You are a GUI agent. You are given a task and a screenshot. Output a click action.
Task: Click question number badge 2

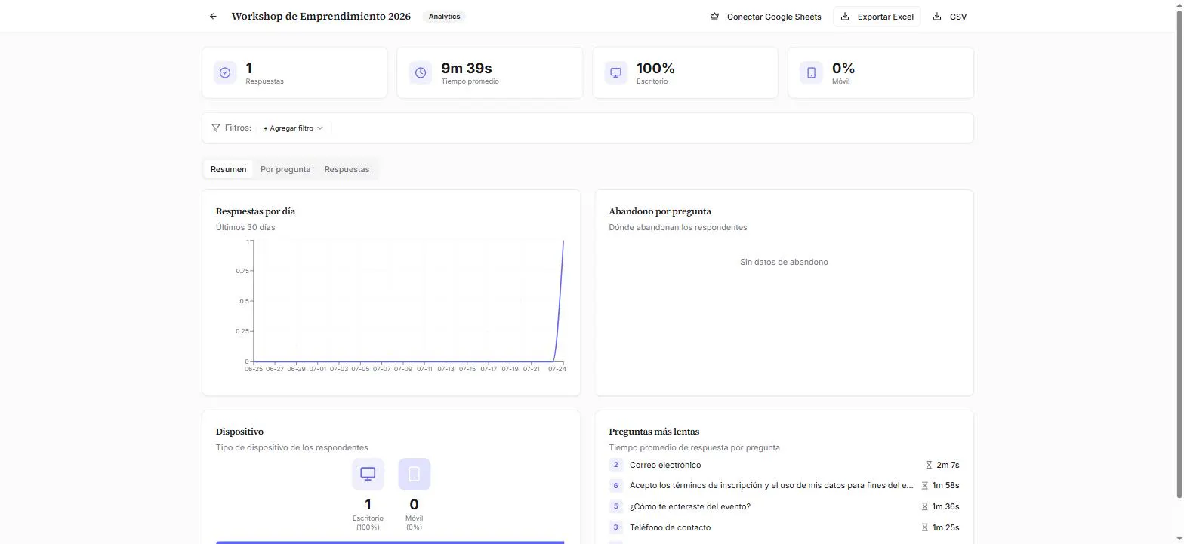pyautogui.click(x=615, y=465)
